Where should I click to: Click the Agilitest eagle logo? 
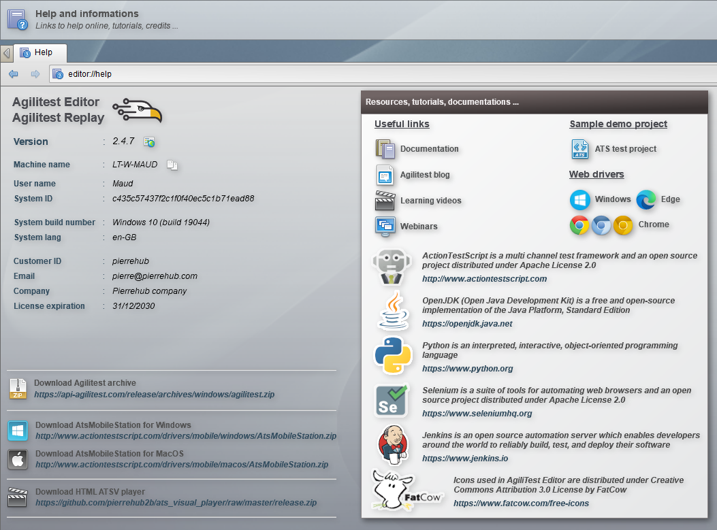137,111
